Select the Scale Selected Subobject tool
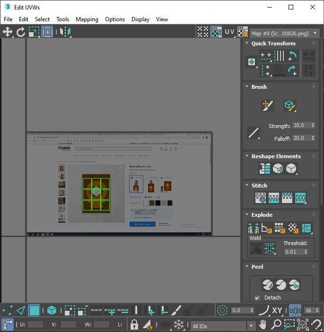This screenshot has height=332, width=324. [x=34, y=32]
